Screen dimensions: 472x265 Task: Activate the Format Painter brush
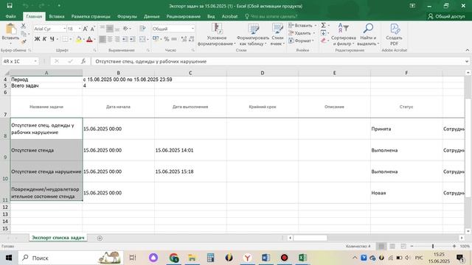[24, 41]
